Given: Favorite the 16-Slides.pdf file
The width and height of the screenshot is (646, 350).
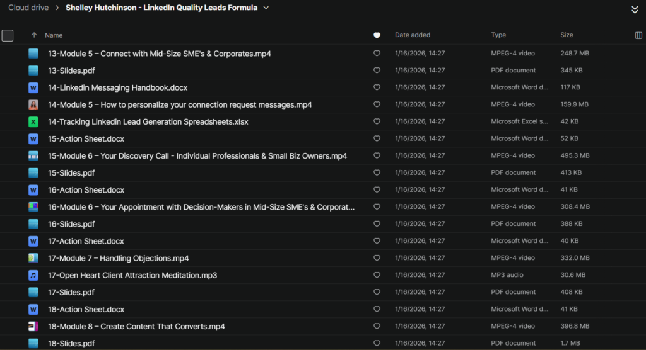Looking at the screenshot, I should [x=377, y=224].
